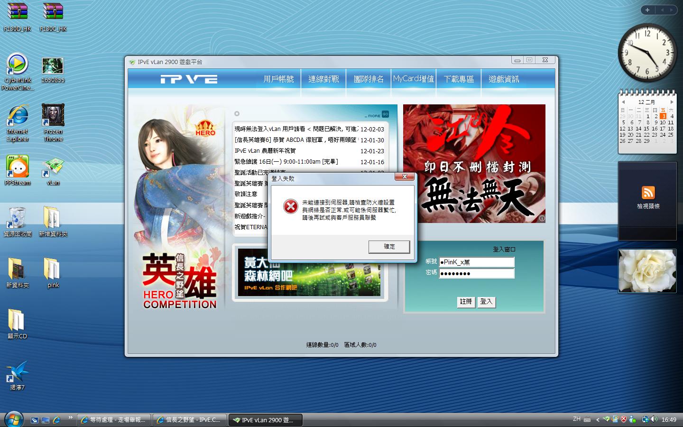Click the 密碼 password input field

pos(477,273)
